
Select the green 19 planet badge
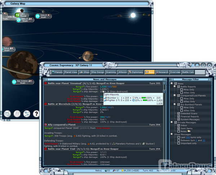[x=17, y=15]
